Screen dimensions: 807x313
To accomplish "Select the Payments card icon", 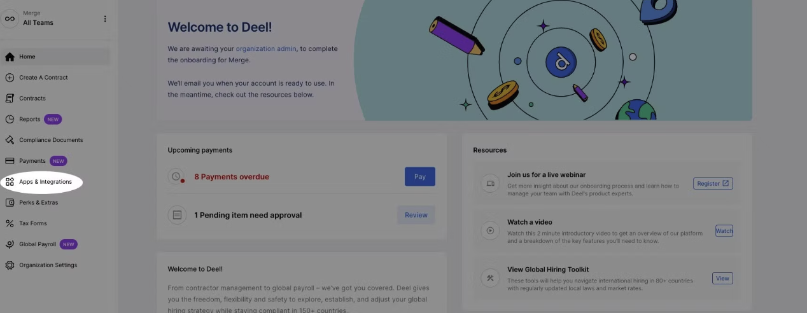I will (x=10, y=161).
